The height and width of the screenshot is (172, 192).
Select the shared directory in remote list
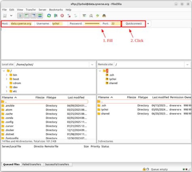tap(144, 114)
